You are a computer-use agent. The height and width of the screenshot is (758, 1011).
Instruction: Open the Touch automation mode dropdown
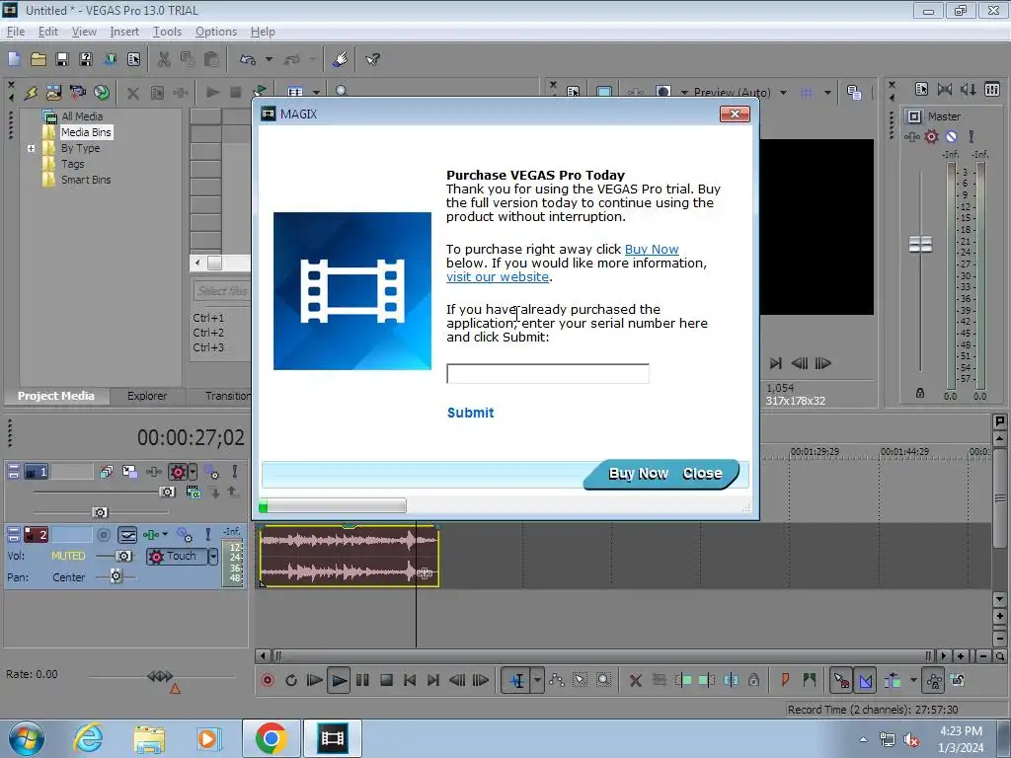[213, 557]
